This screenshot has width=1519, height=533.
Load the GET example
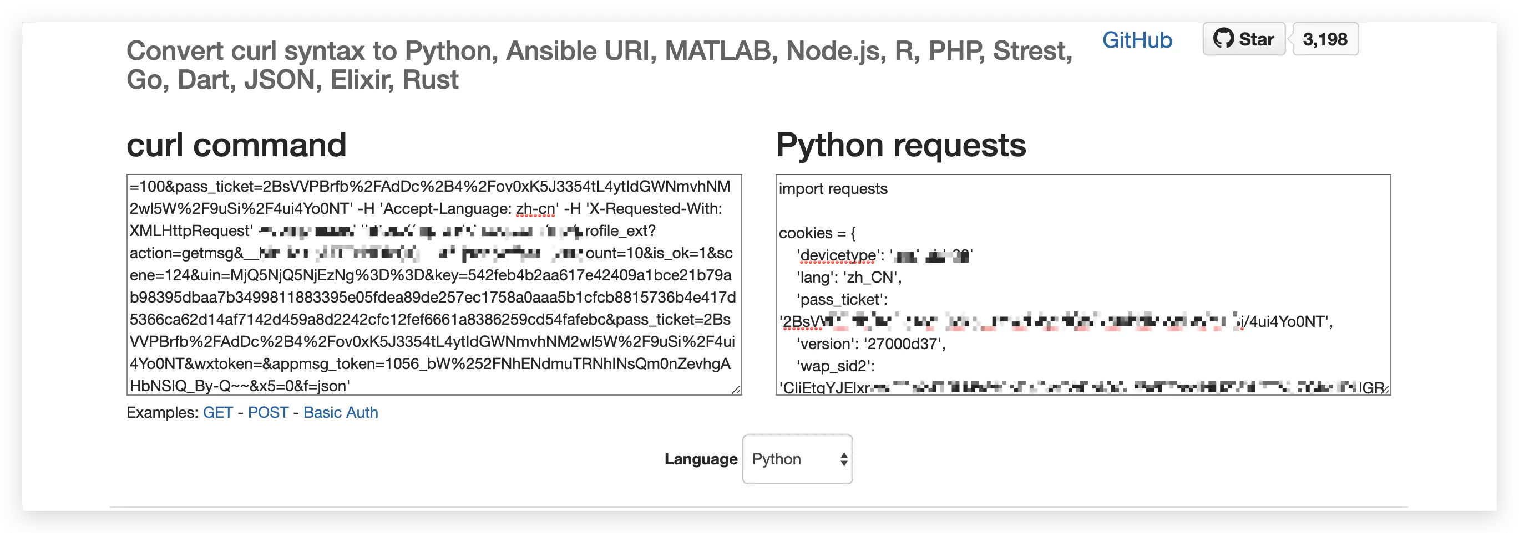[x=217, y=412]
